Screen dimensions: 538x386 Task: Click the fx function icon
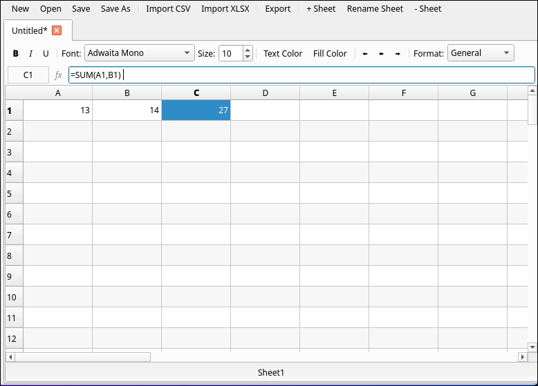[x=58, y=75]
